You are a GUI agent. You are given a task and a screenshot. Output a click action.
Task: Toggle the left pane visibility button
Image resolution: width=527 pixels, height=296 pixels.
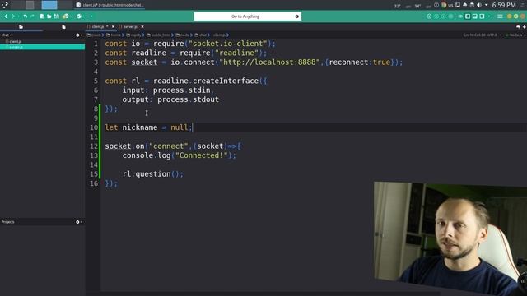(x=468, y=16)
